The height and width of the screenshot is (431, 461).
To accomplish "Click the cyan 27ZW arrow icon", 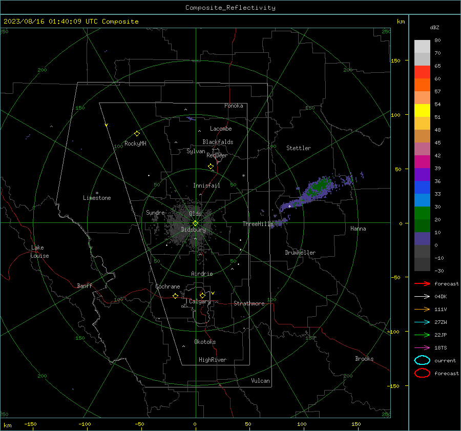I will pyautogui.click(x=422, y=322).
